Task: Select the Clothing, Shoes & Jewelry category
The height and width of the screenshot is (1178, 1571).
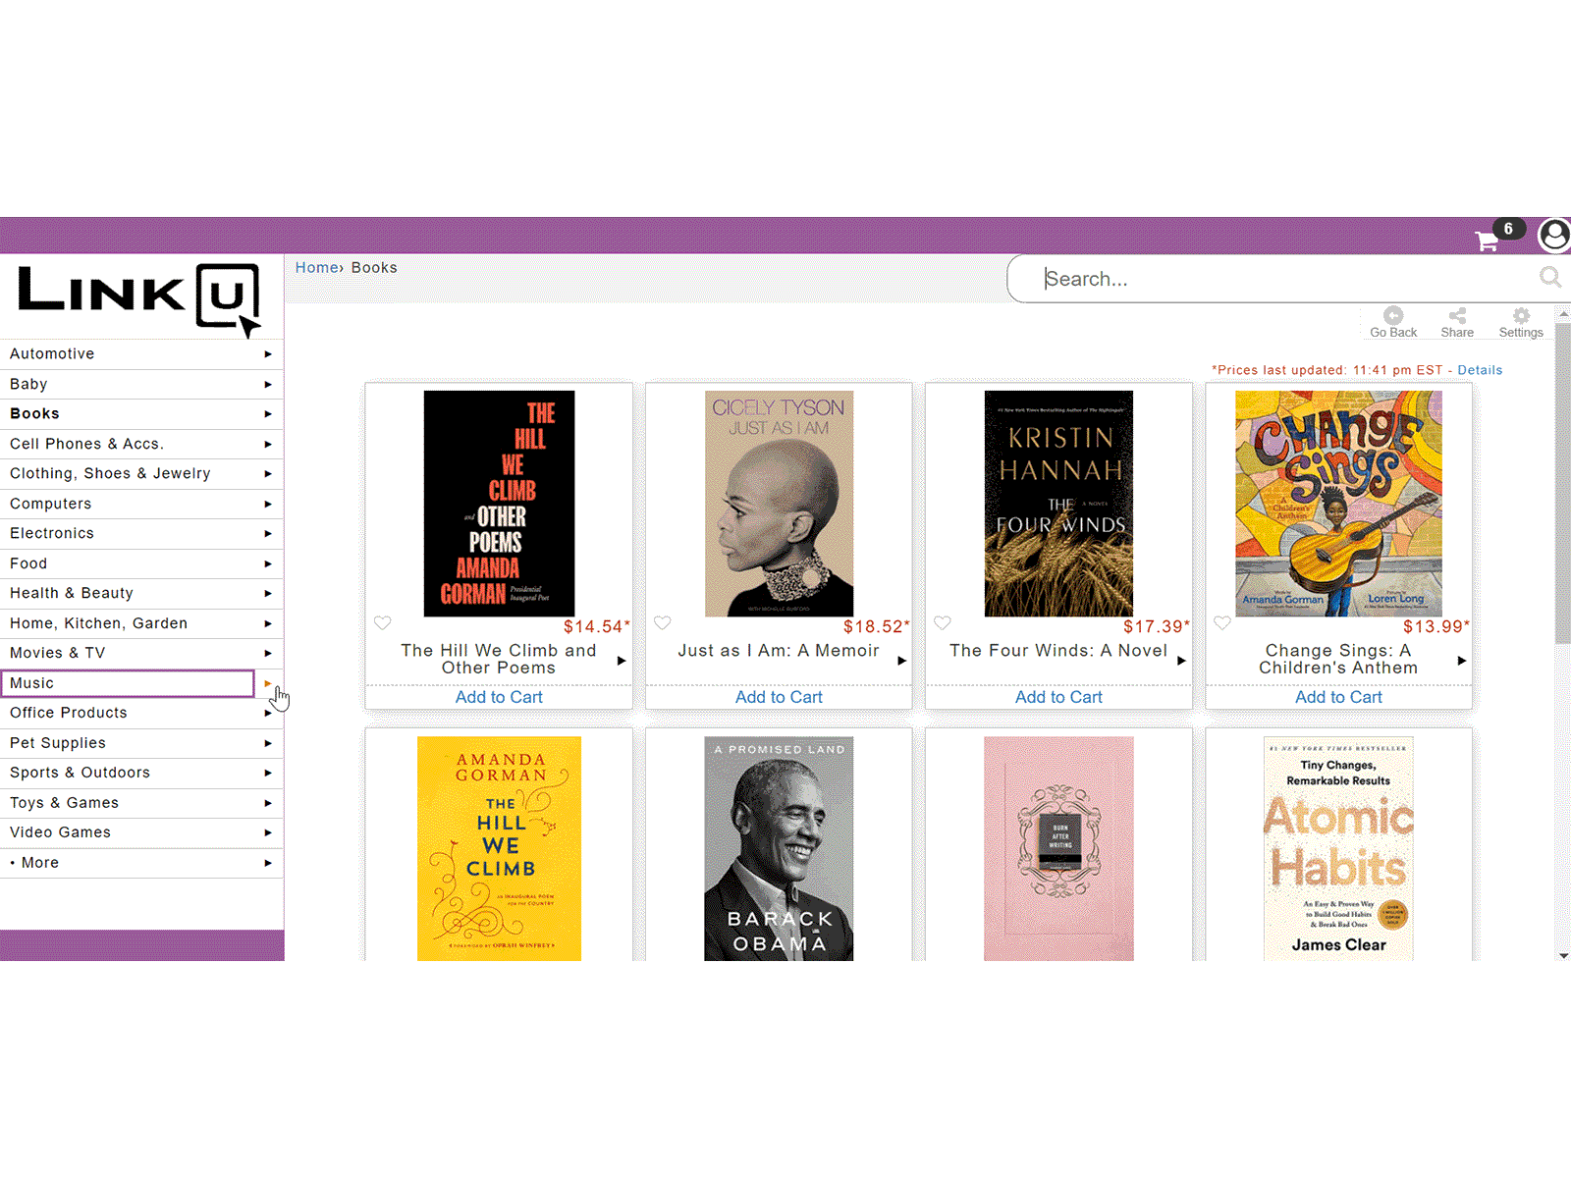Action: (110, 473)
